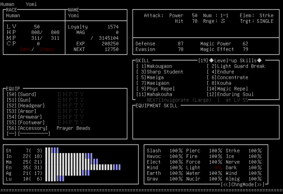Image resolution: width=283 pixels, height=194 pixels.
Task: Choose skill 2 Light Guard Break
Action: pos(236,66)
